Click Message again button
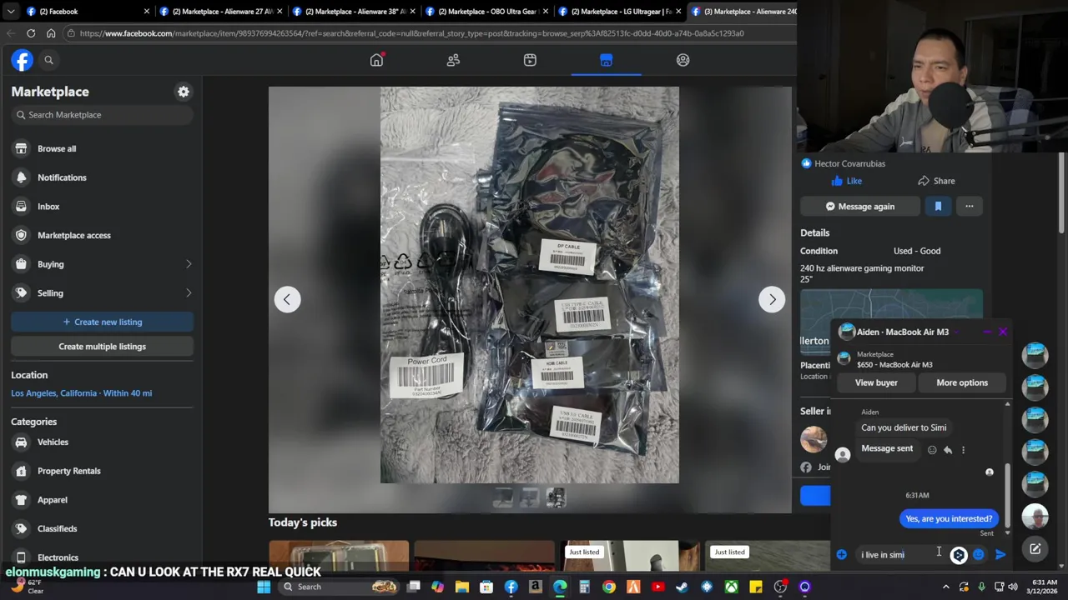 click(x=859, y=207)
